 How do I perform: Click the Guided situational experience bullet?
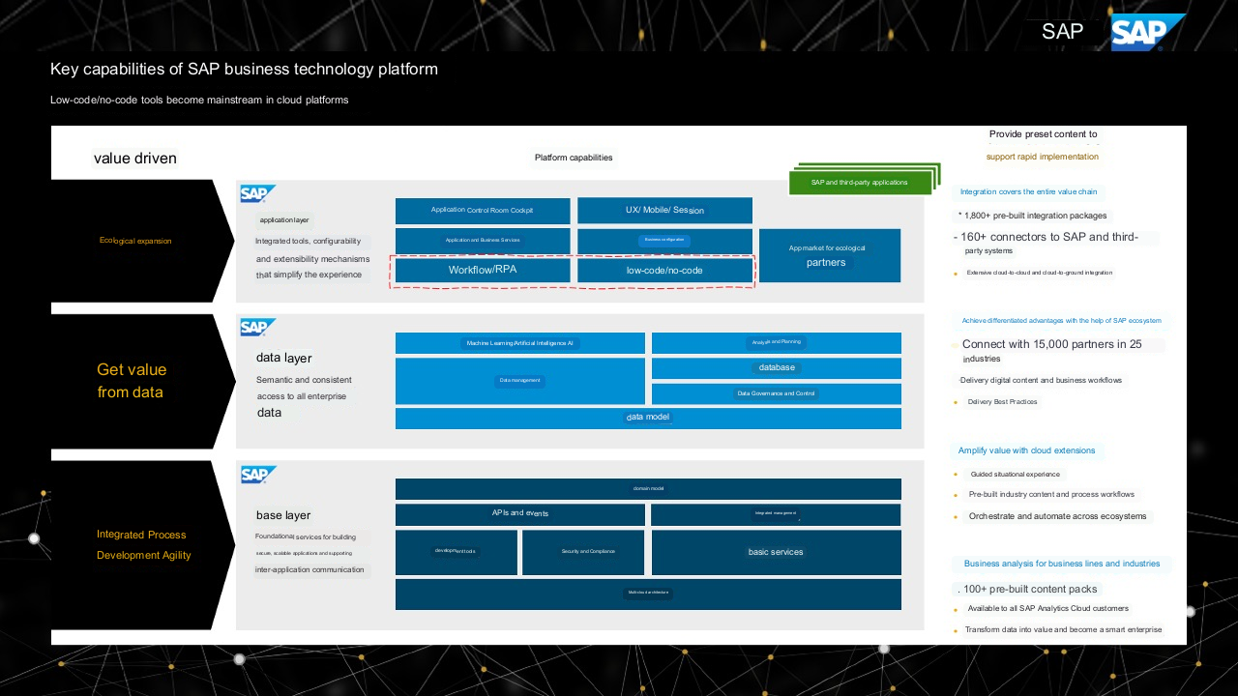click(1015, 475)
